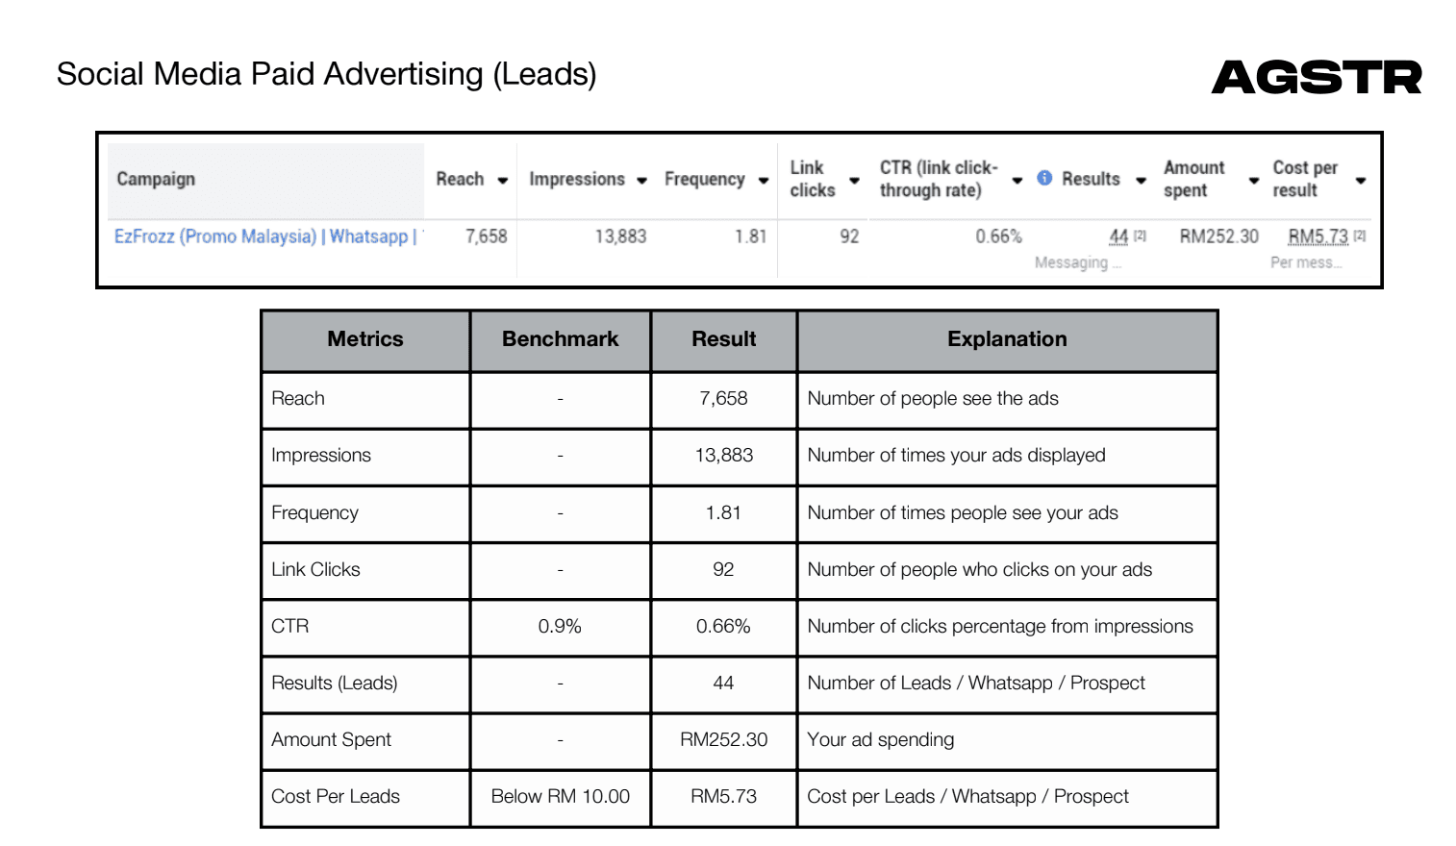Sort by the Results column header label
The height and width of the screenshot is (846, 1456).
click(x=1091, y=179)
